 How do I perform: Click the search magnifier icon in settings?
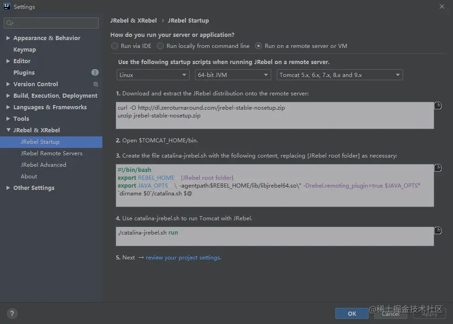pos(10,23)
